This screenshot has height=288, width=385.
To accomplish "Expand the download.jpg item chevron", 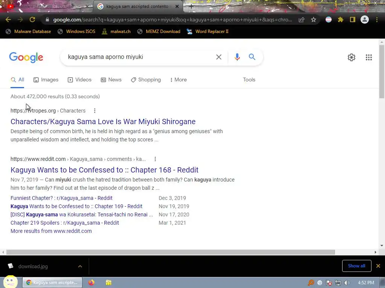I will coord(80,266).
